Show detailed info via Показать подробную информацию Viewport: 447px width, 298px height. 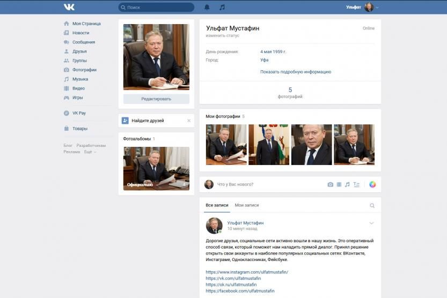pos(296,72)
